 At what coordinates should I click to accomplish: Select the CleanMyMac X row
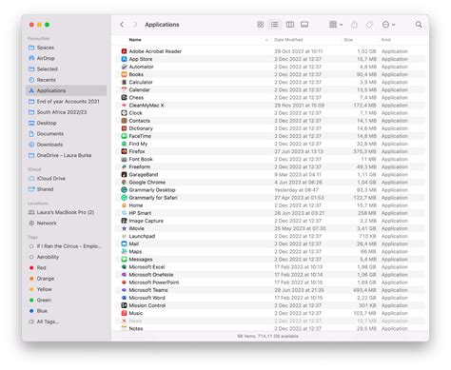[x=270, y=106]
